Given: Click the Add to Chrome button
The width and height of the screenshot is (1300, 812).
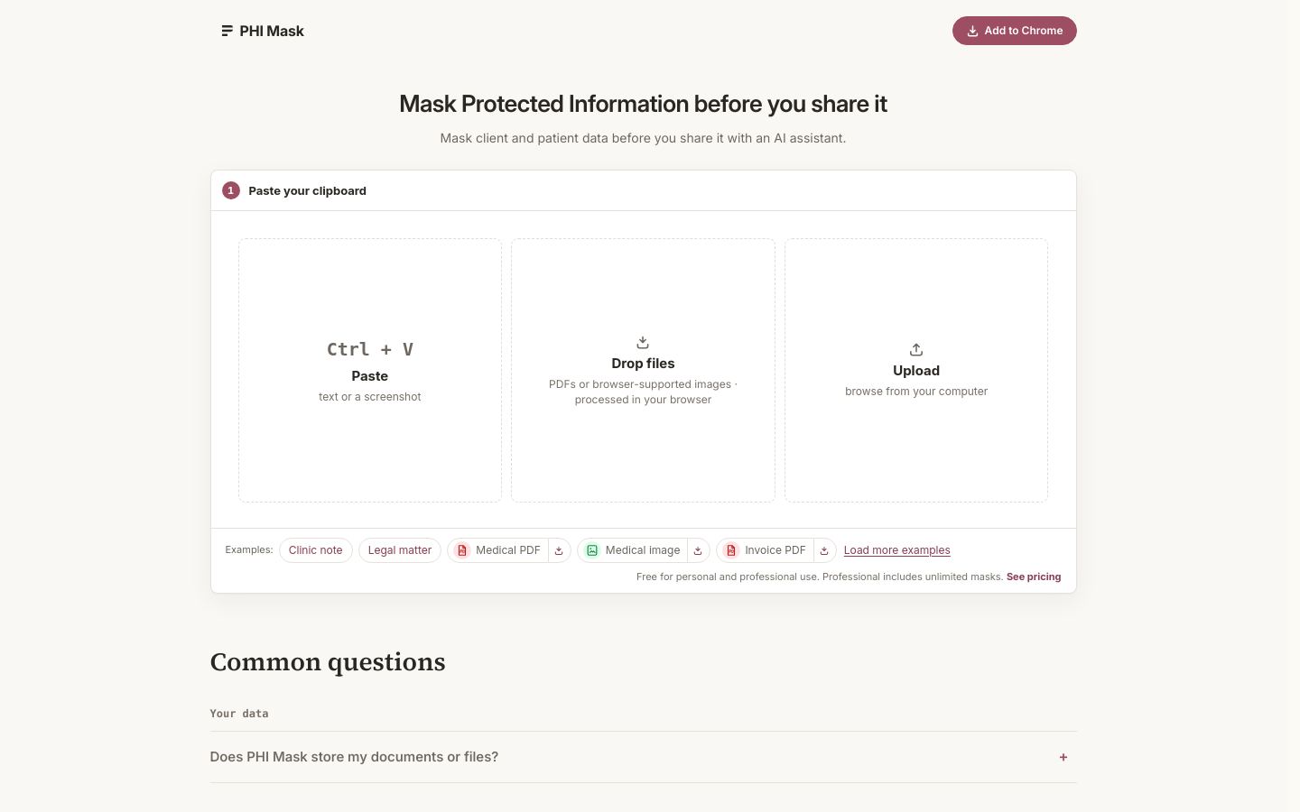Looking at the screenshot, I should tap(1014, 31).
